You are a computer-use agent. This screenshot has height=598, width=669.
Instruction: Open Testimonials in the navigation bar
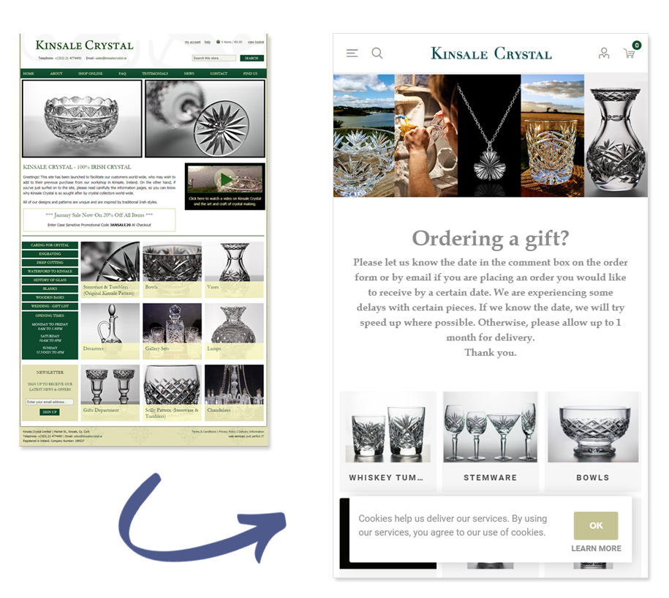point(154,74)
